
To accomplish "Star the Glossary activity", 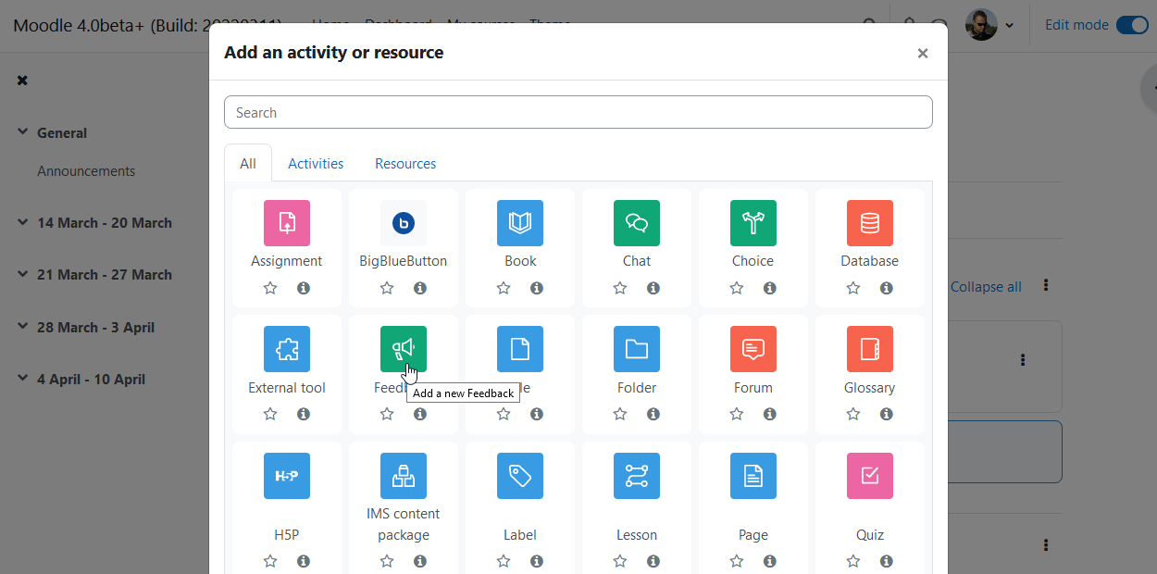I will pos(853,414).
